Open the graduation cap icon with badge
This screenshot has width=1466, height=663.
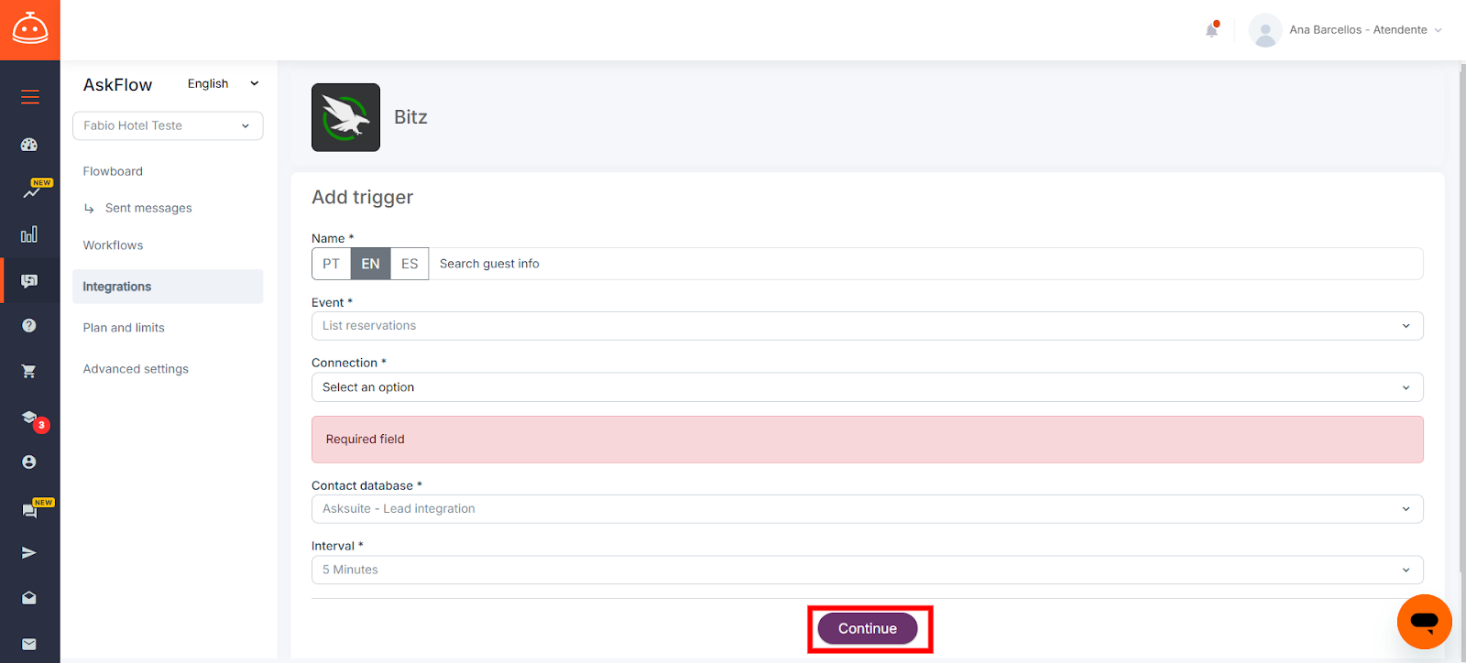[30, 418]
